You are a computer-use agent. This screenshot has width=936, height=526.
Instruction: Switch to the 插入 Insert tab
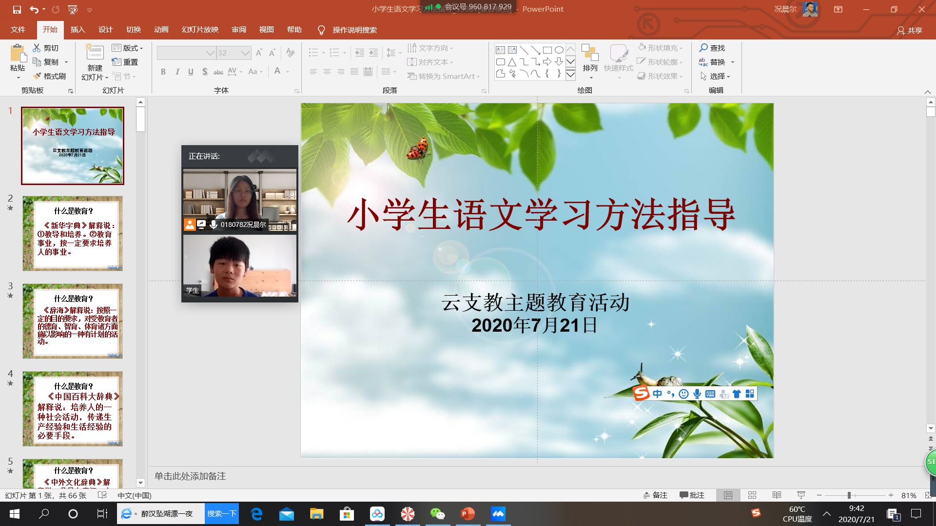point(78,30)
